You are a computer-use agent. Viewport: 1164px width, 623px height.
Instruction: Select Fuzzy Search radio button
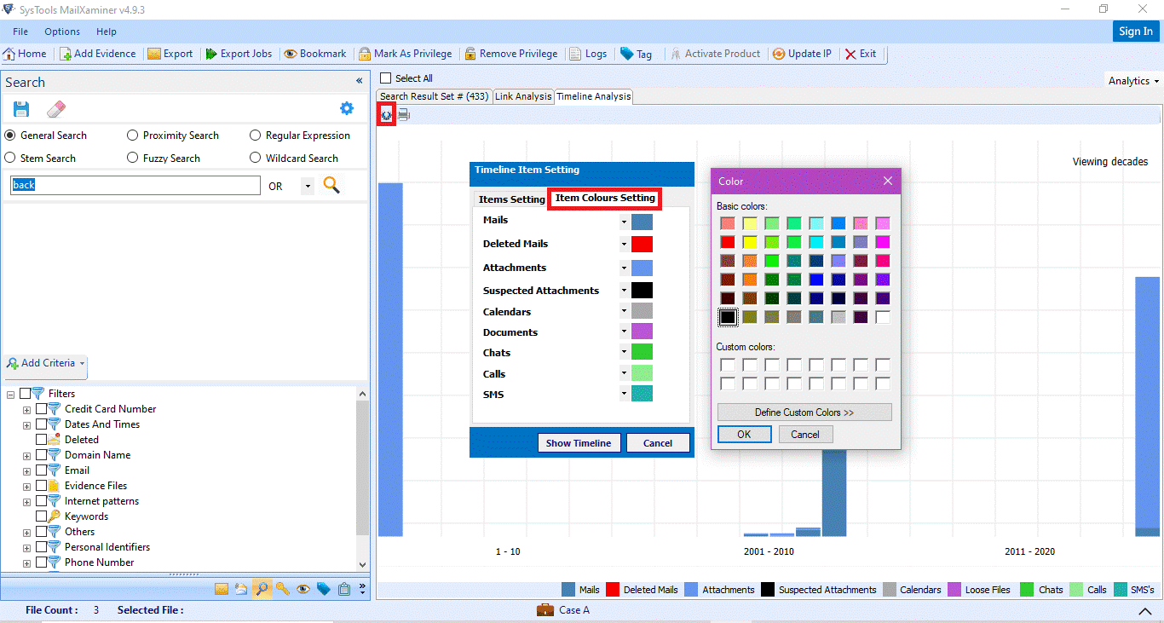coord(132,158)
